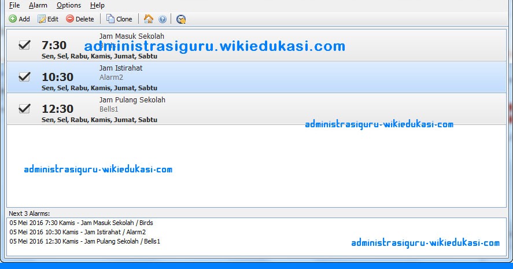Click the Next 3 Alarms label
513x269 pixels.
point(29,213)
